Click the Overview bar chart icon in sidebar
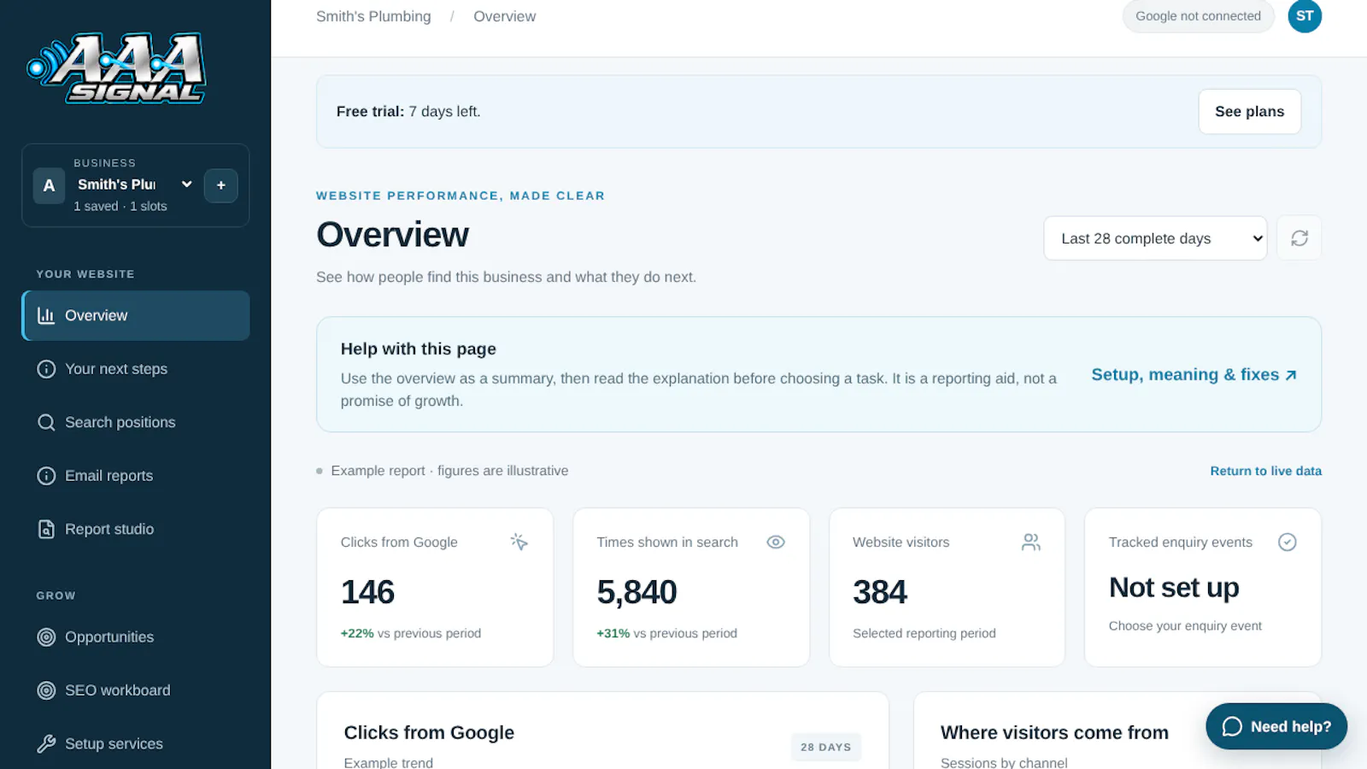This screenshot has height=769, width=1367. (46, 315)
